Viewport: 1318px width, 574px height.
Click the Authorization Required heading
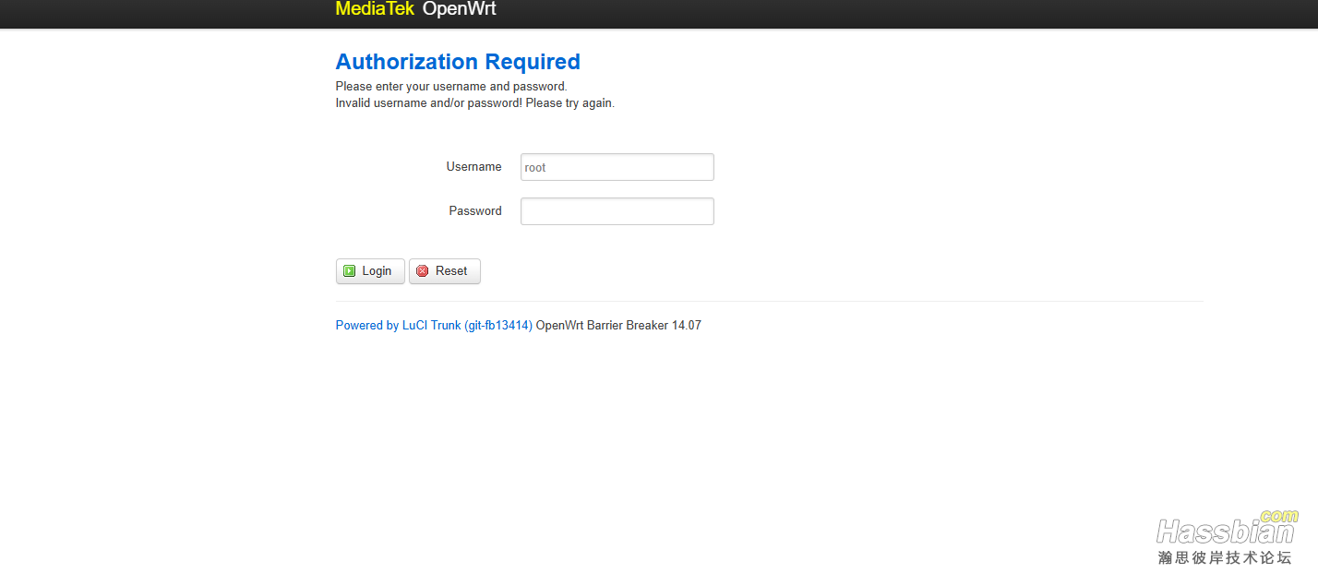click(x=458, y=62)
